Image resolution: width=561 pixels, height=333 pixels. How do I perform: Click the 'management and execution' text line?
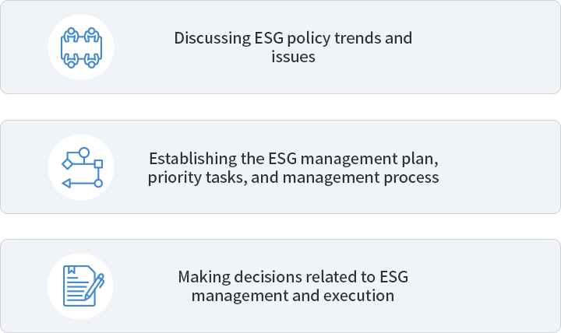tap(293, 296)
